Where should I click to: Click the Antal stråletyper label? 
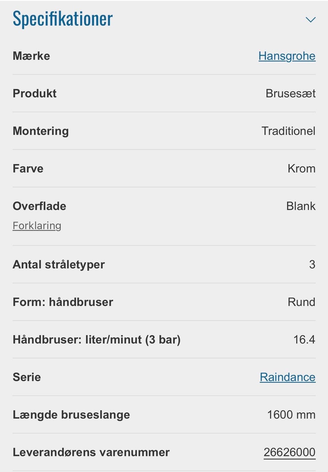[x=59, y=264]
